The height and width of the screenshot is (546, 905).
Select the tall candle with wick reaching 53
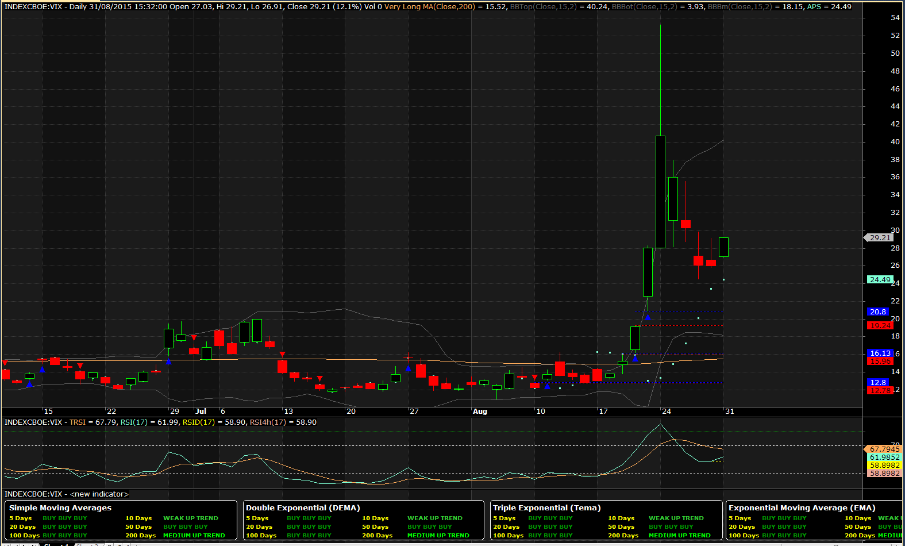click(660, 192)
